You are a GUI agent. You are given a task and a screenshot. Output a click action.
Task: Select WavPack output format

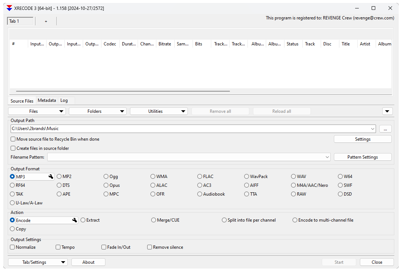(x=256, y=177)
